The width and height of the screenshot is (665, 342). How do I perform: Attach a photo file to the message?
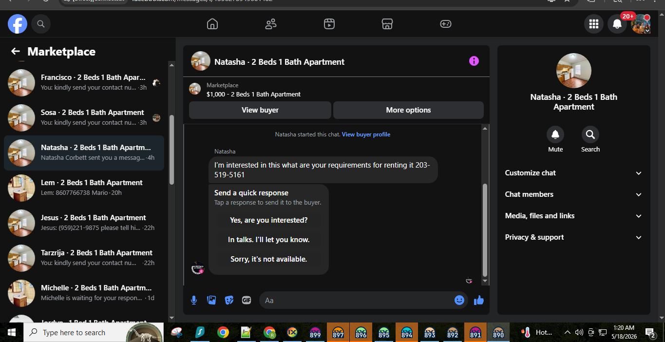coord(211,300)
